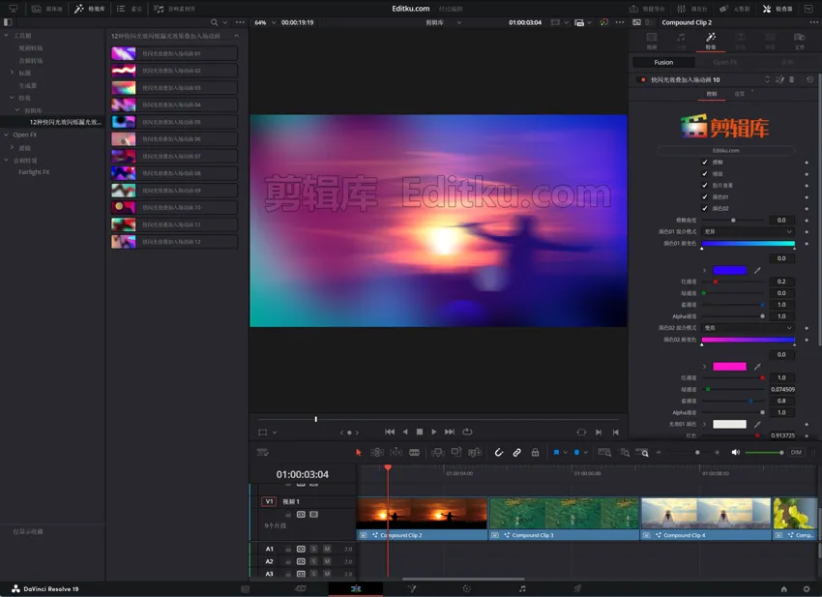Toggle the red enable switch for effect 10
This screenshot has height=597, width=822.
click(x=643, y=79)
